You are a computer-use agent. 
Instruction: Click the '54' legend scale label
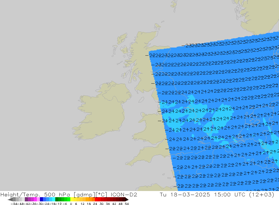tap(127, 204)
